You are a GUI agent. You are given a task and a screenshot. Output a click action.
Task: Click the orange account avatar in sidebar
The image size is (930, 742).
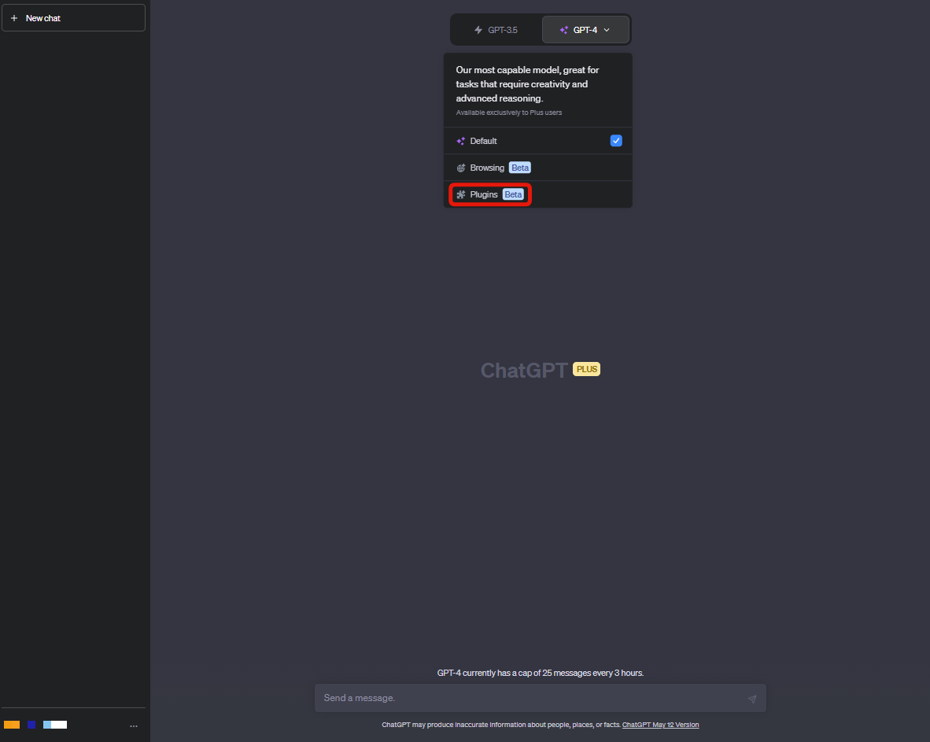[x=12, y=725]
